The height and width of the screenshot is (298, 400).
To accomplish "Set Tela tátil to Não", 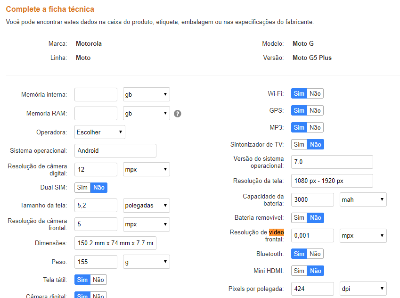I will [98, 280].
